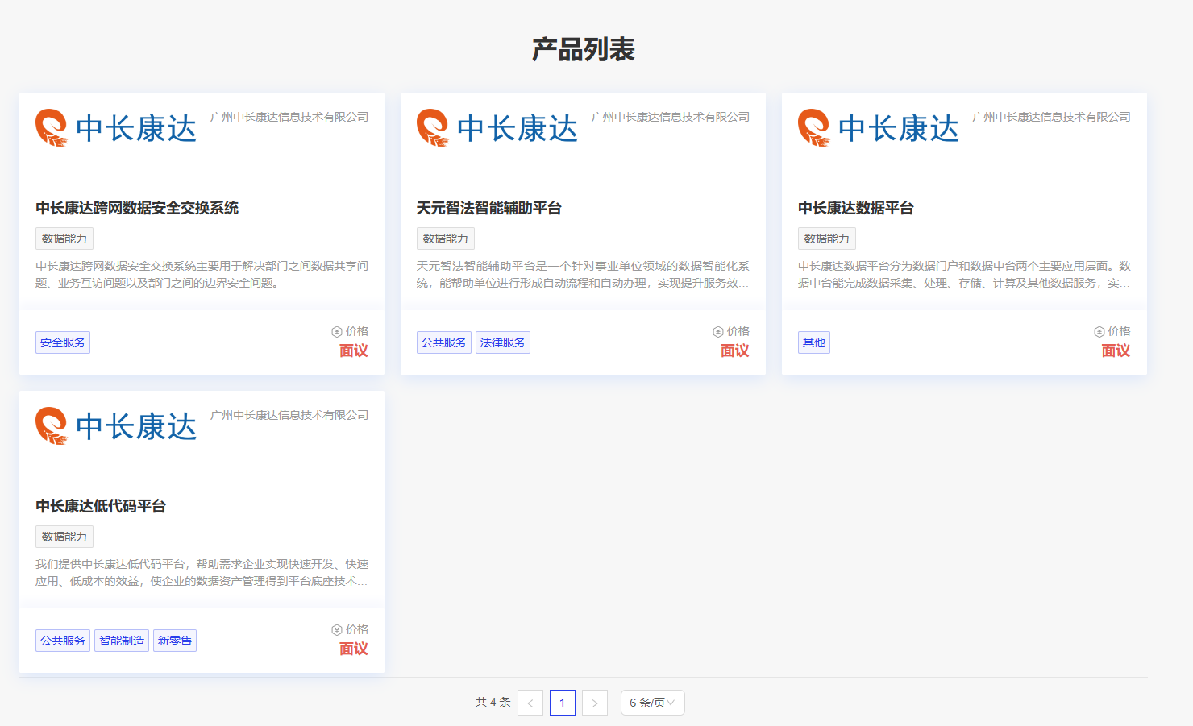Open the 中长康达数据平台 product title
Image resolution: width=1193 pixels, height=726 pixels.
[x=856, y=208]
